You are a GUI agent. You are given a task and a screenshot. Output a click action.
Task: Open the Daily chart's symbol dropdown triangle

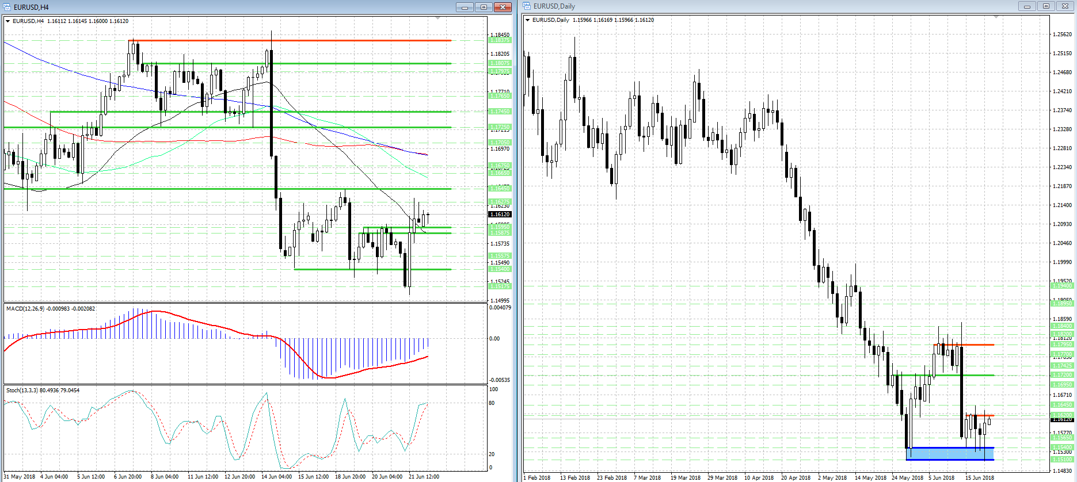pyautogui.click(x=528, y=20)
